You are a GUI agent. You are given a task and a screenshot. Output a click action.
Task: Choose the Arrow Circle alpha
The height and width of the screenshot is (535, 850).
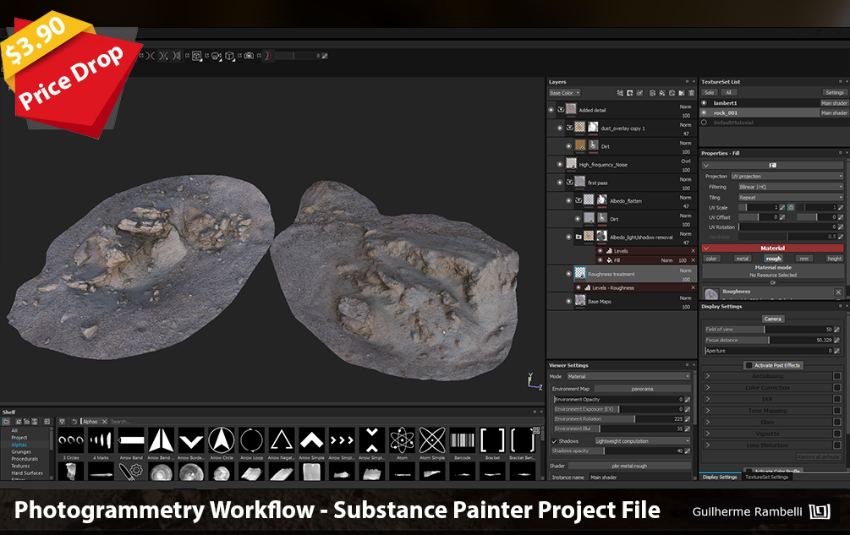[222, 440]
